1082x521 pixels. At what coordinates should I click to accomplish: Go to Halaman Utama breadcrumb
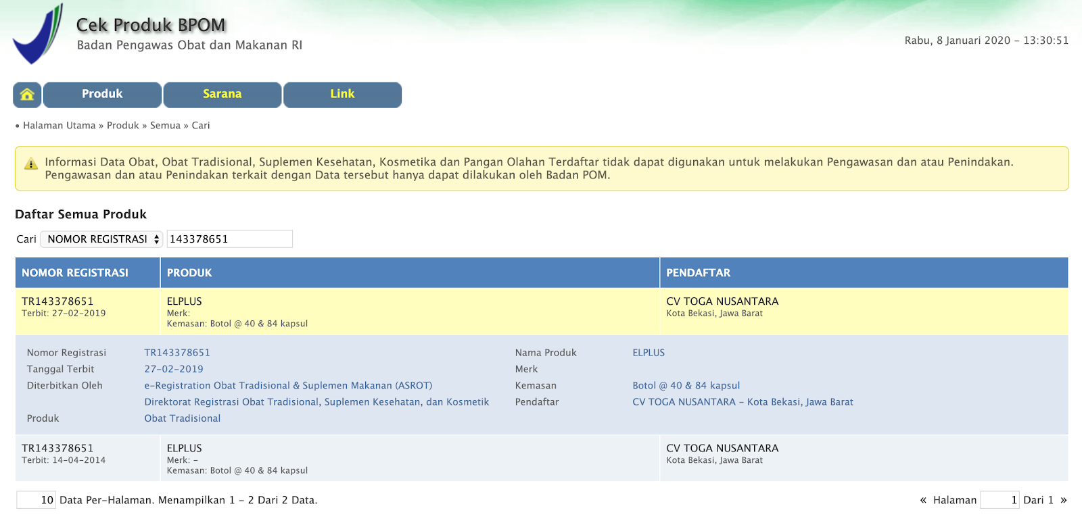[60, 126]
